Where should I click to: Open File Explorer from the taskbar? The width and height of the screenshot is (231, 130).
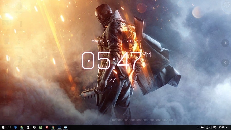(22, 127)
